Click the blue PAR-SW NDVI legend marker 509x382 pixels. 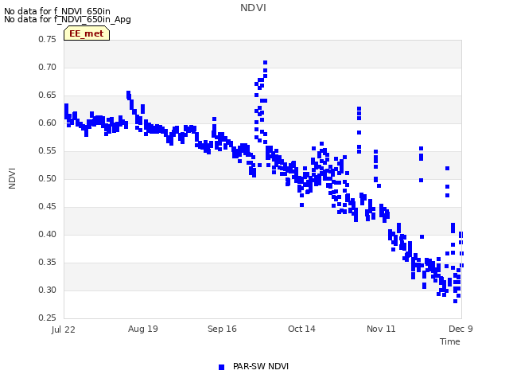(x=221, y=367)
